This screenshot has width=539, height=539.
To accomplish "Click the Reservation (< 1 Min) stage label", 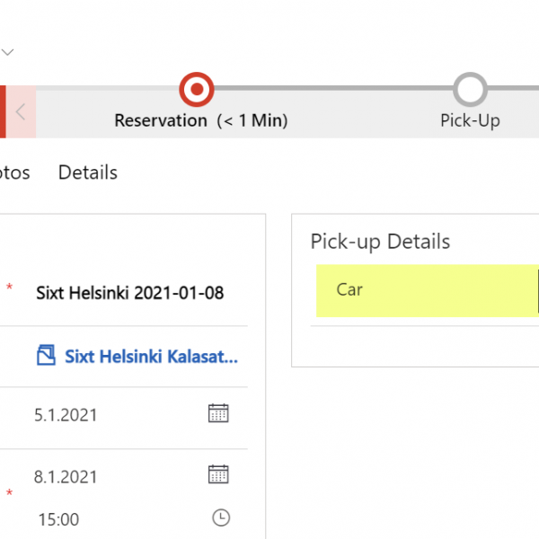I will point(201,120).
